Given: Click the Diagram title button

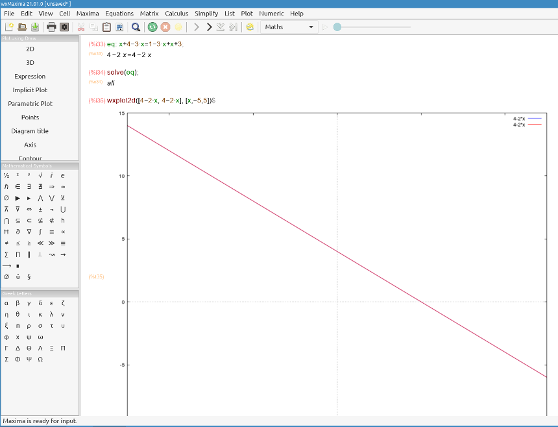Looking at the screenshot, I should point(30,131).
